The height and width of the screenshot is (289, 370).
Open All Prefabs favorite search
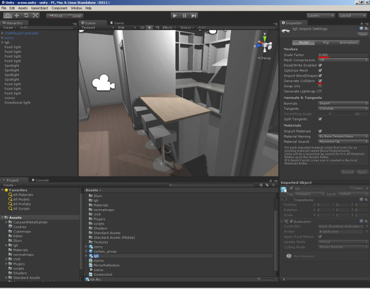tap(22, 204)
